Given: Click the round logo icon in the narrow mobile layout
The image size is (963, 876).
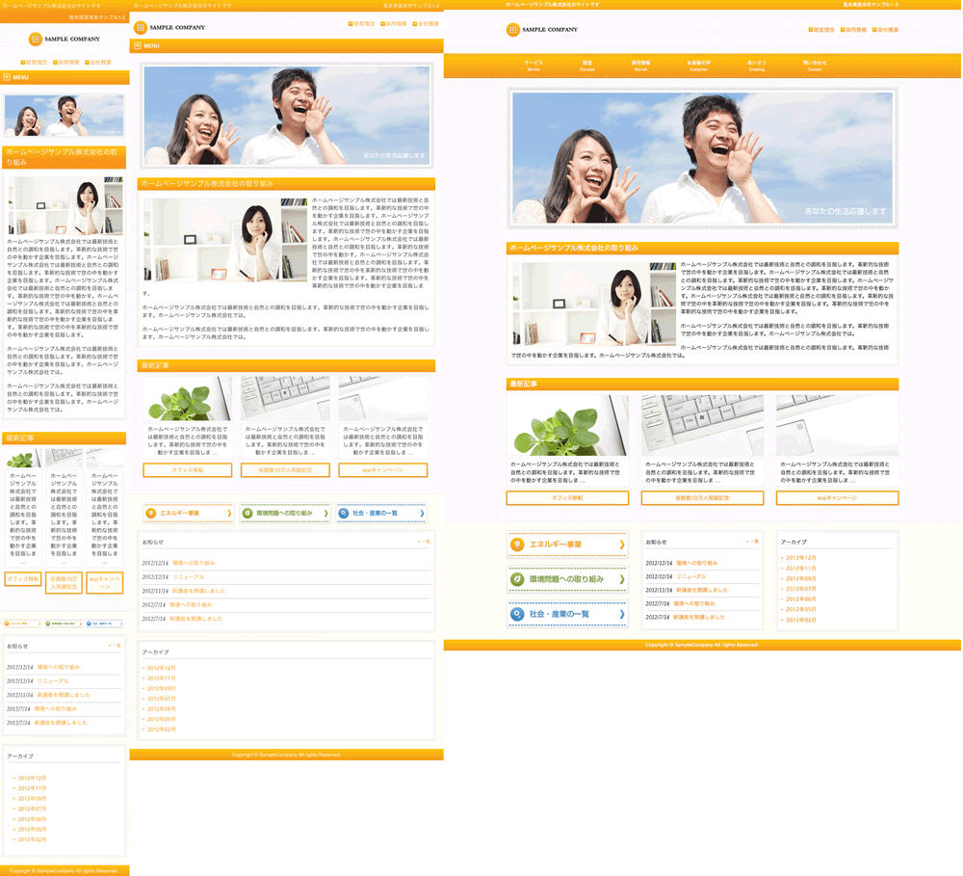Looking at the screenshot, I should (x=36, y=40).
